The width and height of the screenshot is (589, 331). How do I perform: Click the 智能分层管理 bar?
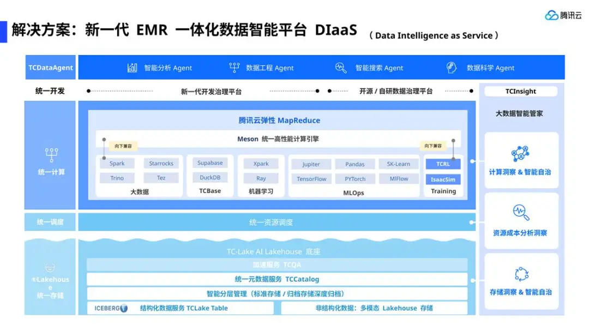[x=277, y=294]
